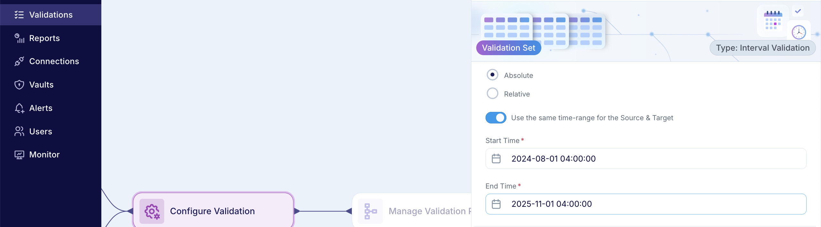Open the End Time date picker
Image resolution: width=821 pixels, height=227 pixels.
coord(496,204)
